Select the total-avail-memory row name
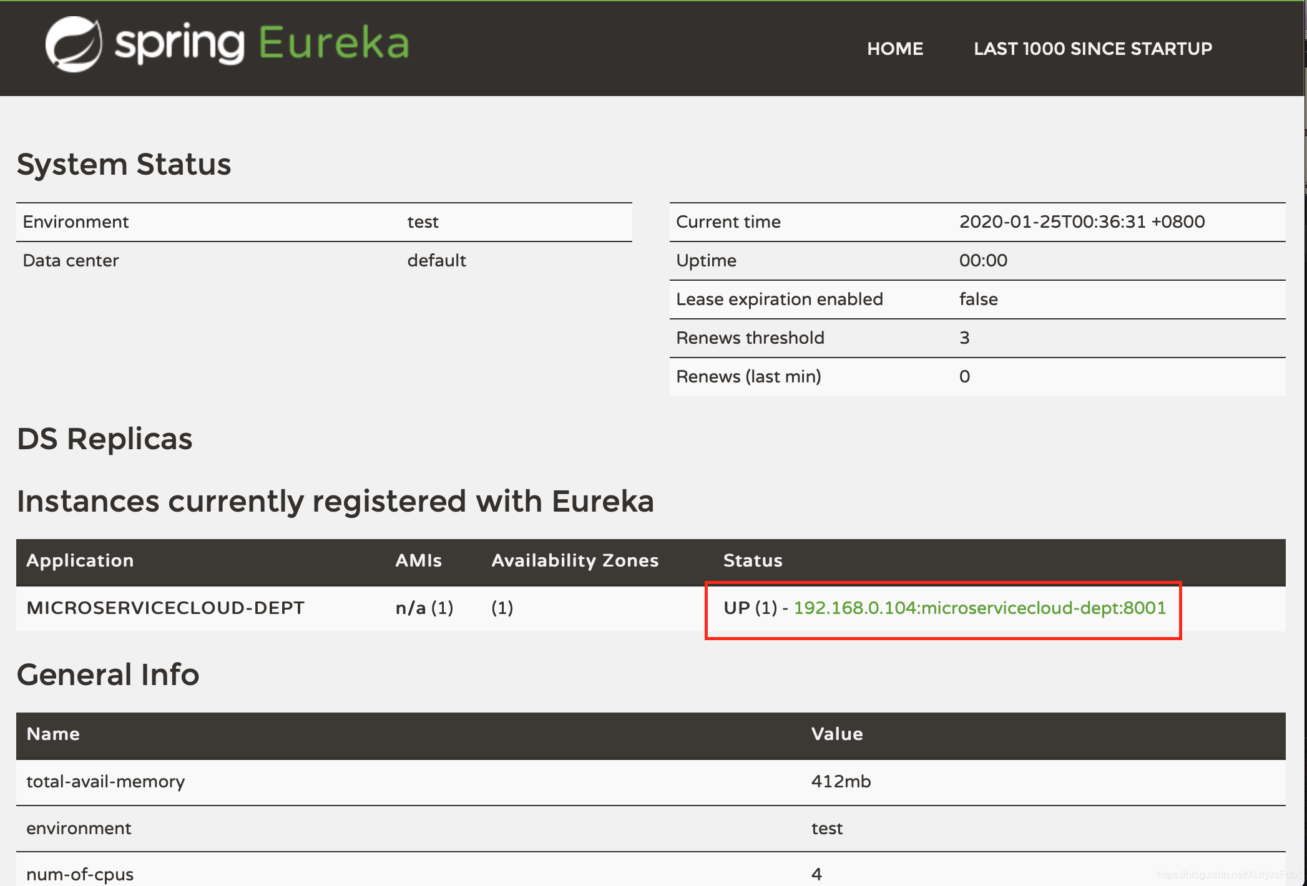 point(105,782)
